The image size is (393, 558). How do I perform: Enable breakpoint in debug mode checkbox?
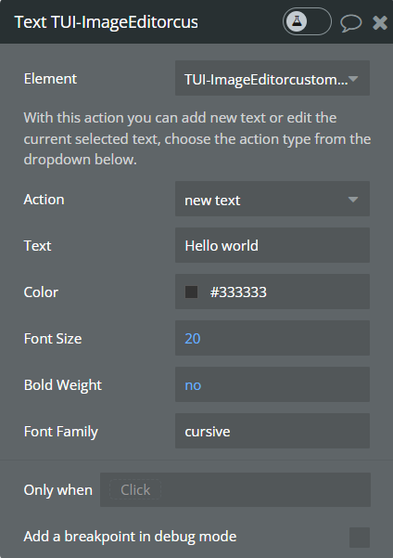click(x=360, y=537)
